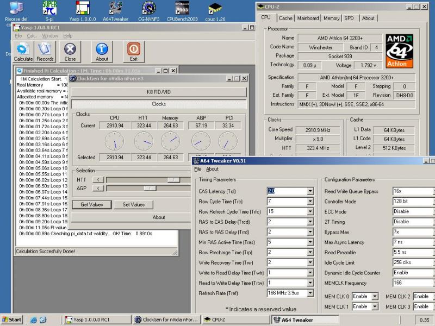
Task: Click the Internet Explorer quick launch icon
Action: 34,320
